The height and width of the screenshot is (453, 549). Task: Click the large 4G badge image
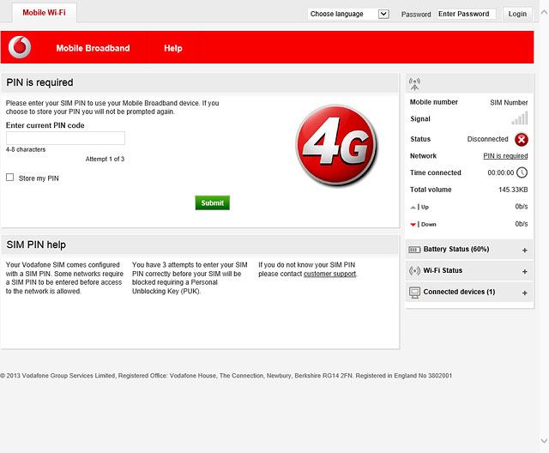(x=336, y=145)
